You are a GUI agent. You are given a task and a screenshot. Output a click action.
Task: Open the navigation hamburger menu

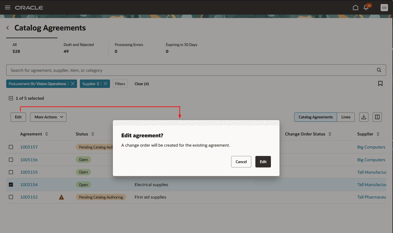7,7
